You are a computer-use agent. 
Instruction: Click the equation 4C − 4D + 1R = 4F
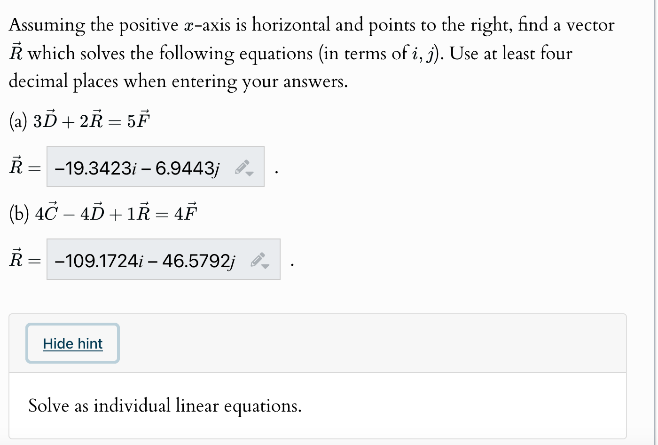116,213
